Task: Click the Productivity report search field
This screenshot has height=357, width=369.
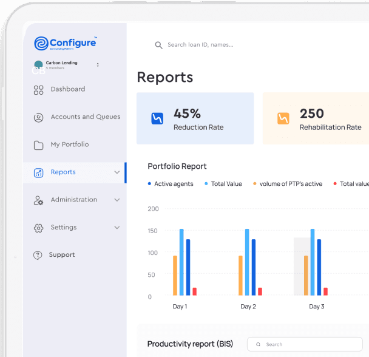Action: point(305,344)
